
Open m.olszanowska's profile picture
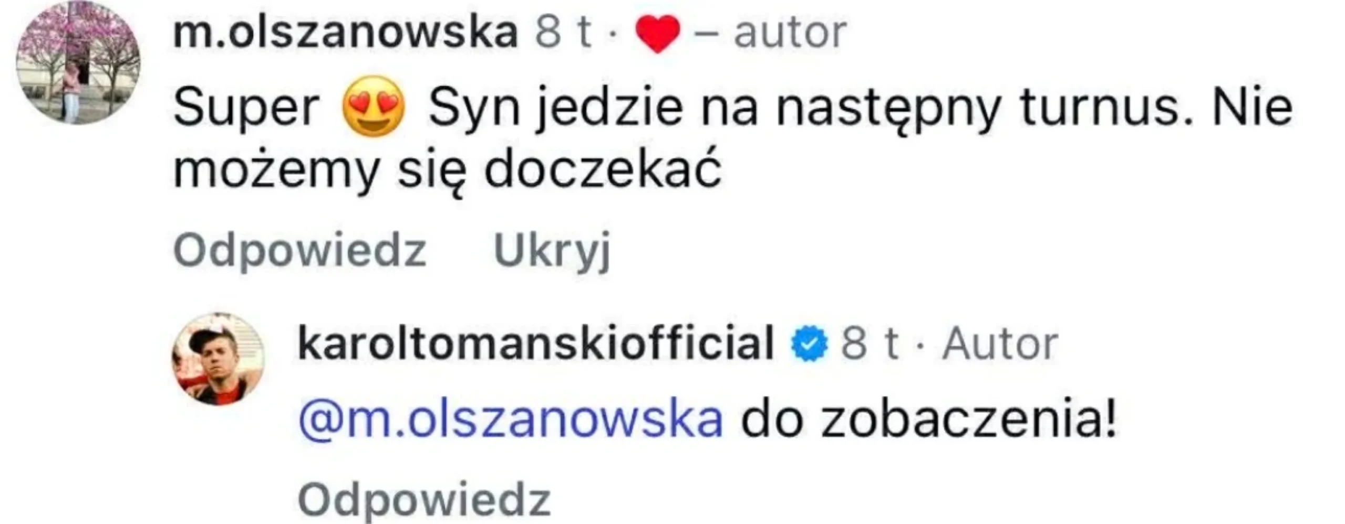pyautogui.click(x=78, y=63)
